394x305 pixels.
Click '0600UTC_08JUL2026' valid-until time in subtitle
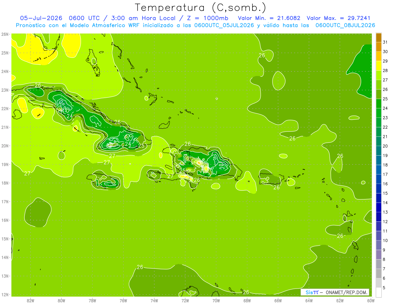pyautogui.click(x=345, y=25)
